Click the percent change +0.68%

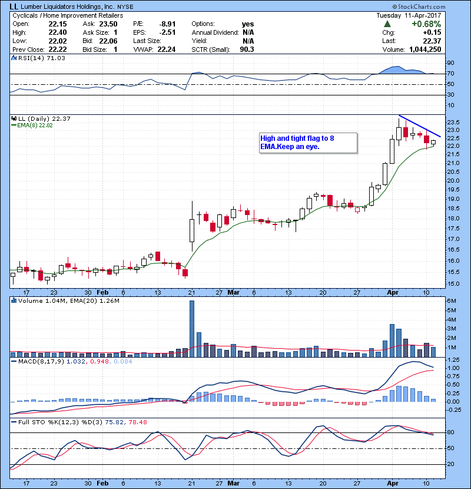pos(426,24)
